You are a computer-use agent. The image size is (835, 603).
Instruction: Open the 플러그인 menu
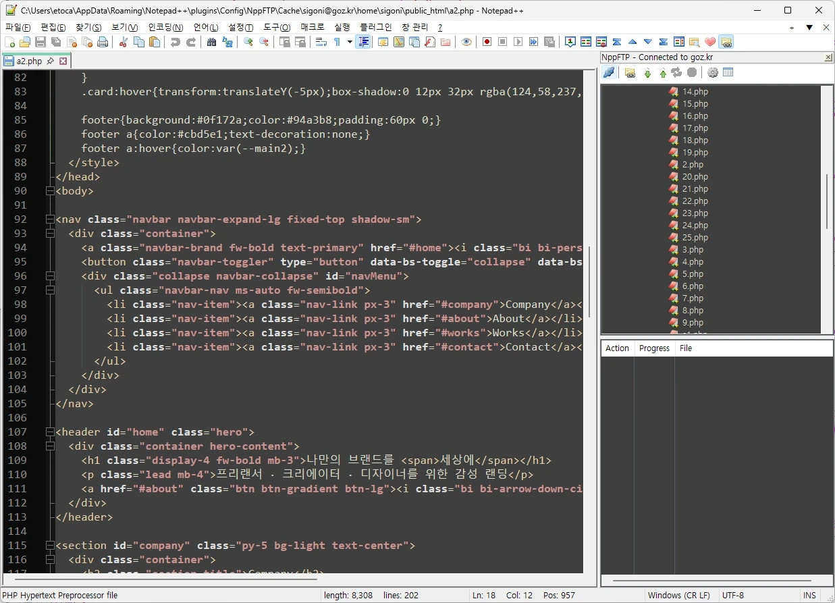376,27
